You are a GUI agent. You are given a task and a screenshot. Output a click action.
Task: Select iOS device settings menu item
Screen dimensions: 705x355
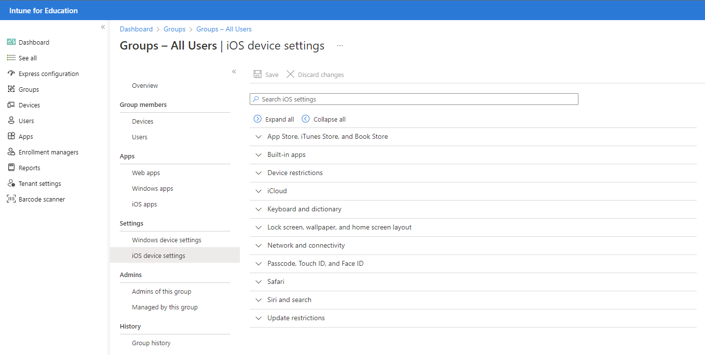175,255
